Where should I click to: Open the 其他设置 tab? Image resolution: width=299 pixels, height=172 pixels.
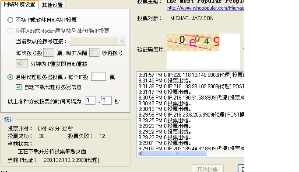click(x=52, y=5)
